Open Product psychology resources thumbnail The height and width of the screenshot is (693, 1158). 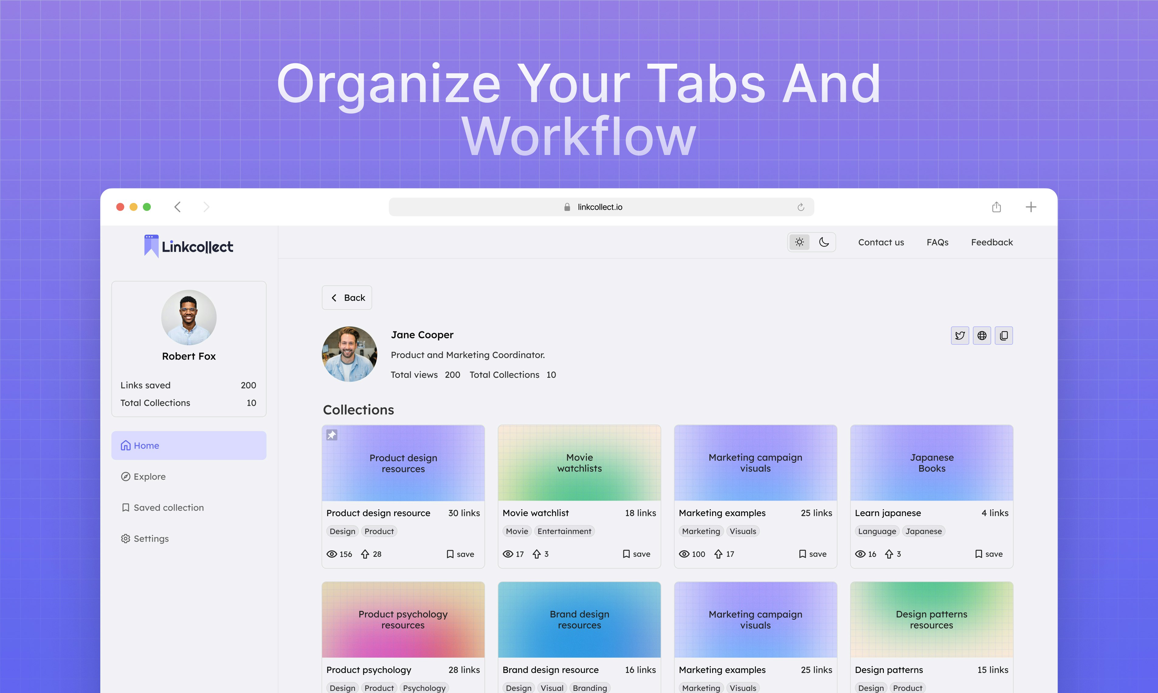pos(403,620)
